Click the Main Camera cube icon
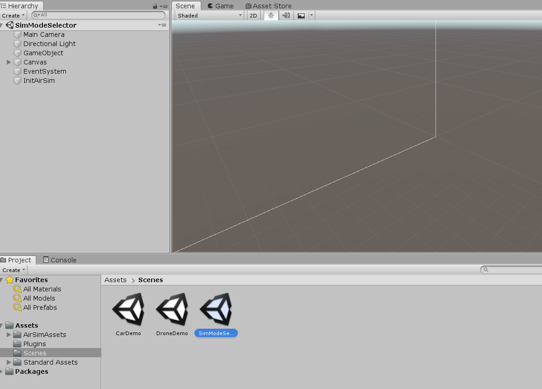This screenshot has height=389, width=542. pos(18,35)
